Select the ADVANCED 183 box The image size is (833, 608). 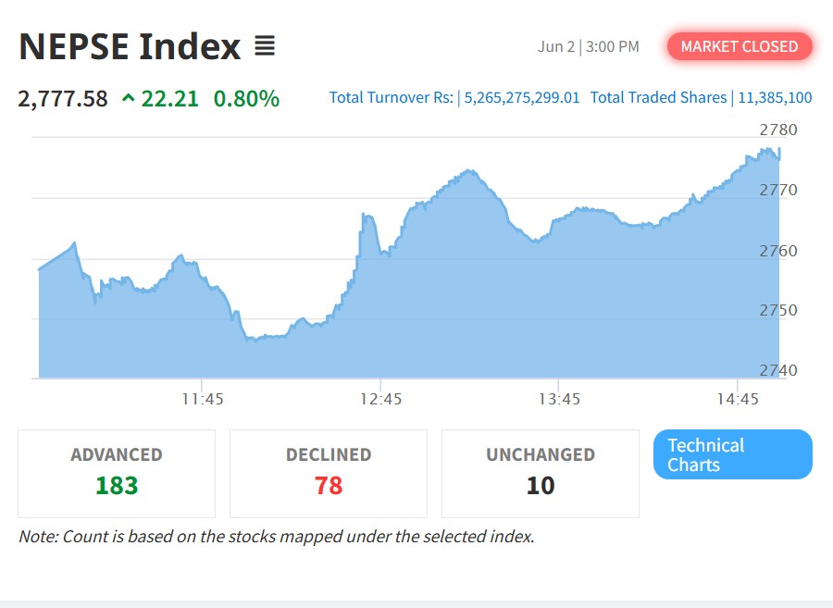(117, 474)
